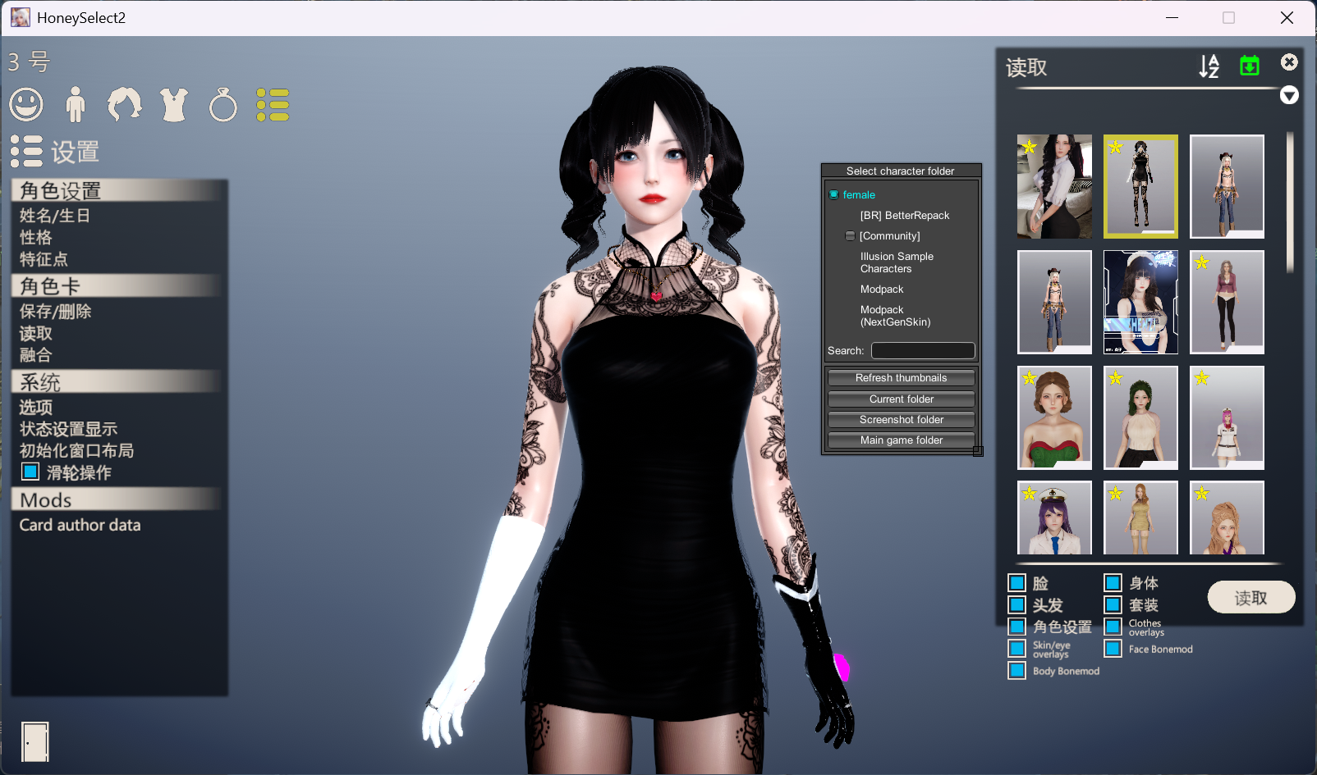Viewport: 1317px width, 775px height.
Task: Toggle the Skin/eye overlays checkbox
Action: (1017, 649)
